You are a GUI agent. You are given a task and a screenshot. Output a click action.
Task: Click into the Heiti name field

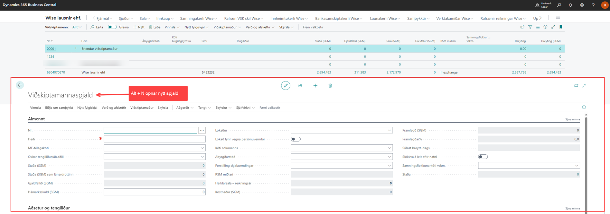(155, 139)
